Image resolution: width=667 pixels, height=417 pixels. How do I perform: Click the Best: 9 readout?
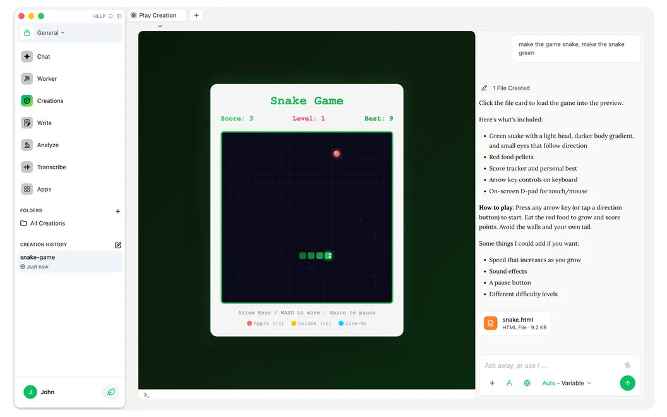pos(378,118)
